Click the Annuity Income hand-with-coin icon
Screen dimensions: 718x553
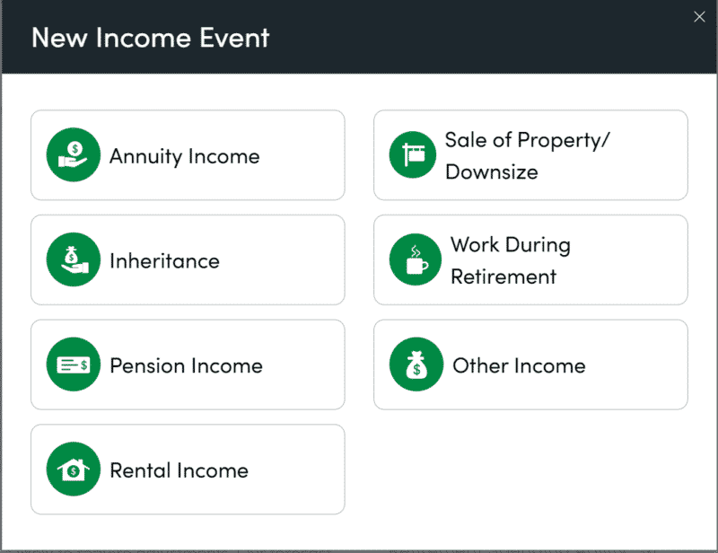click(73, 154)
